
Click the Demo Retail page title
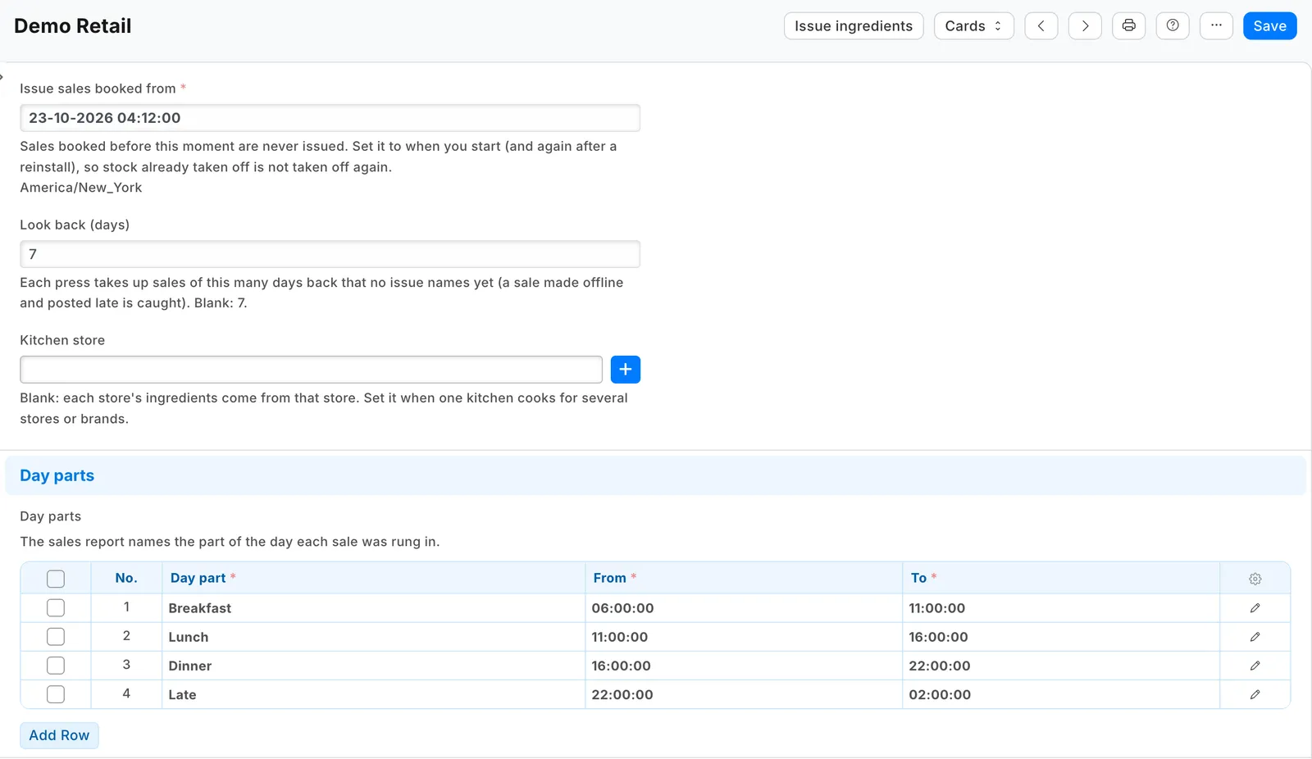click(x=73, y=26)
